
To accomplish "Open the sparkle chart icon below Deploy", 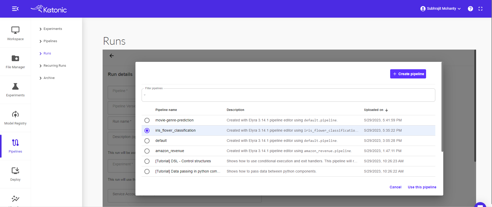I will pyautogui.click(x=15, y=199).
